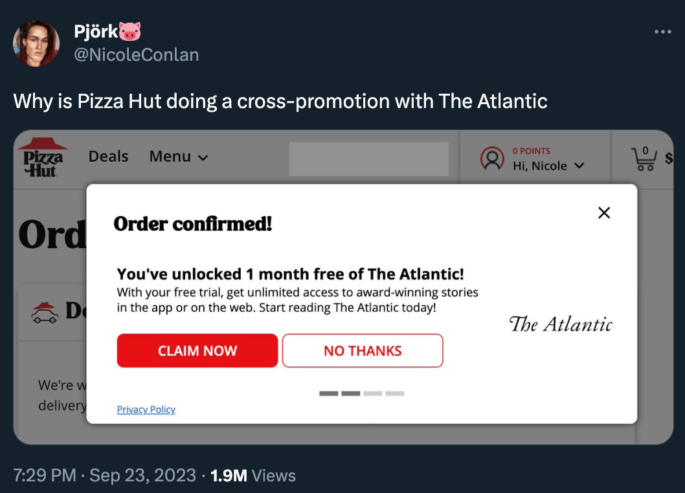Viewport: 685px width, 493px height.
Task: Expand the Hi, Nicole account dropdown
Action: click(579, 166)
